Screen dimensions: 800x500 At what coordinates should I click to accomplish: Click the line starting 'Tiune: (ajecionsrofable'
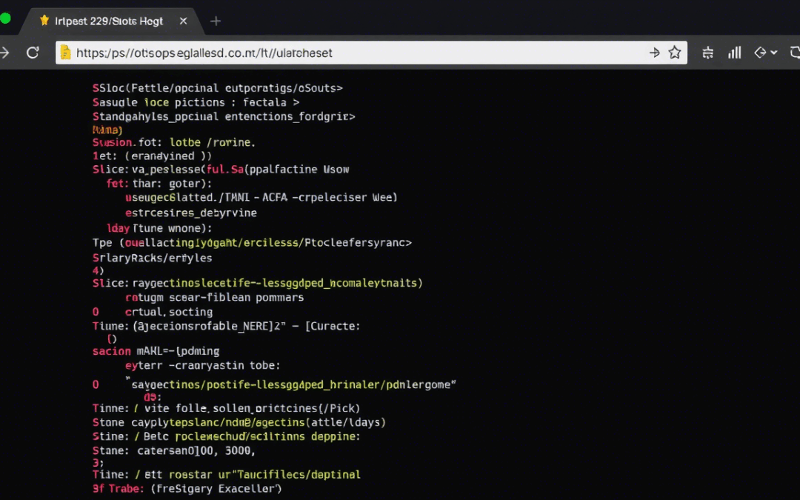click(227, 326)
